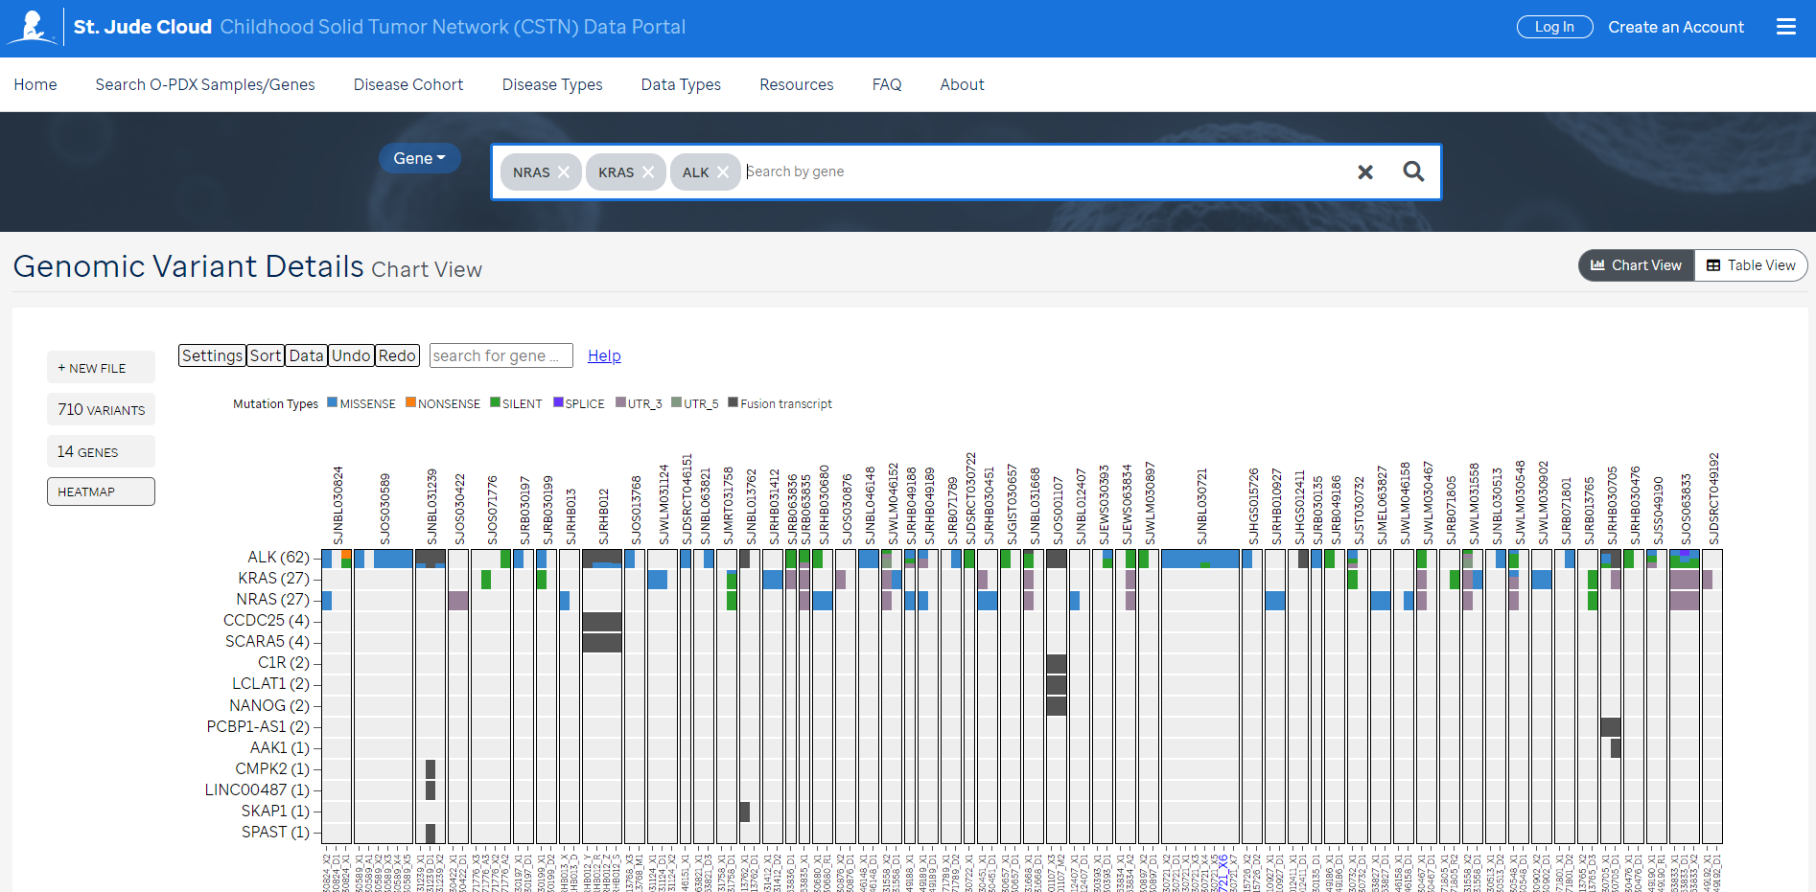Toggle UTR_3 mutation legend swatch
Viewport: 1816px width, 892px height.
(621, 402)
